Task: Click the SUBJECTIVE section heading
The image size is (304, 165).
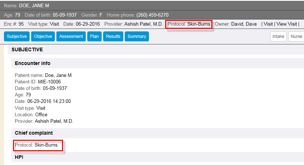Action: click(27, 49)
